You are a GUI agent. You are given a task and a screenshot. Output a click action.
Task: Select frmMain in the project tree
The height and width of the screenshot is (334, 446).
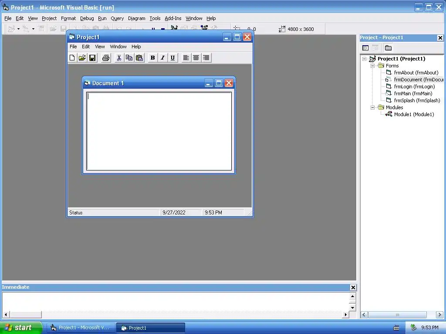tap(413, 94)
